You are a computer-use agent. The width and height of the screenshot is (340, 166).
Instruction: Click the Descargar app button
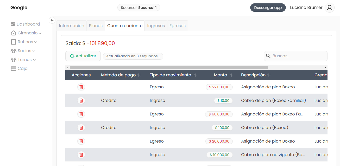(x=268, y=8)
